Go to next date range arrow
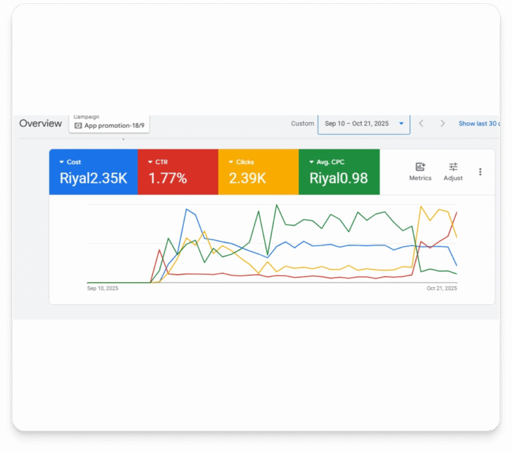 click(x=443, y=123)
